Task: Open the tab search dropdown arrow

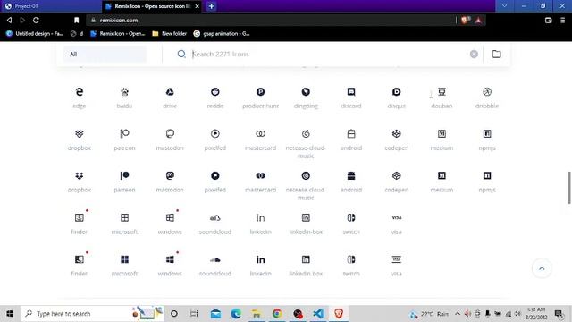Action: [504, 6]
